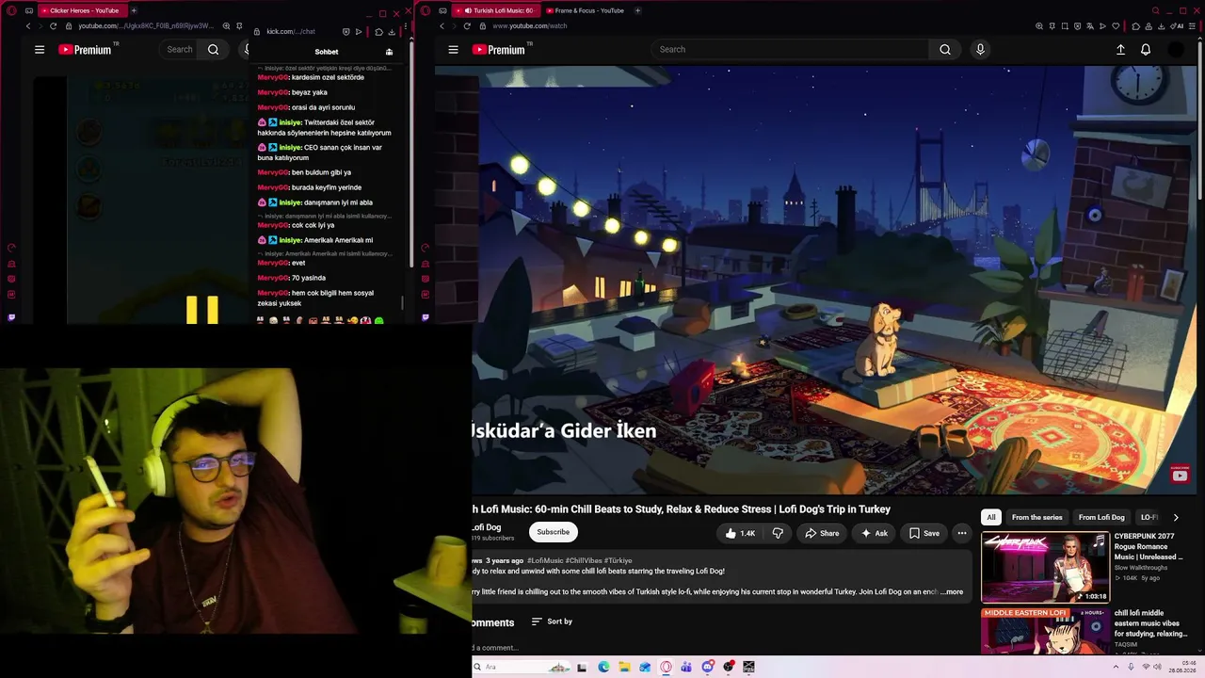Open YouTube guide menu in left Clicker Heroes window
1205x678 pixels.
point(40,49)
